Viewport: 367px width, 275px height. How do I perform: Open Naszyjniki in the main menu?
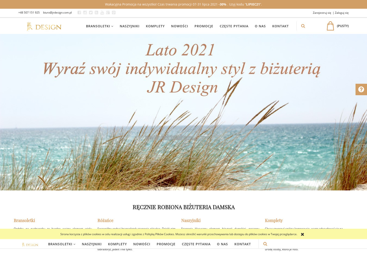[x=130, y=26]
